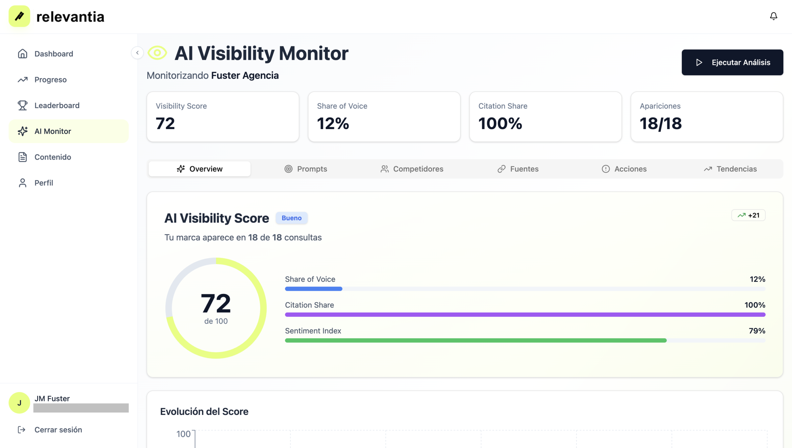Collapse the sidebar with the chevron
792x448 pixels.
[137, 53]
